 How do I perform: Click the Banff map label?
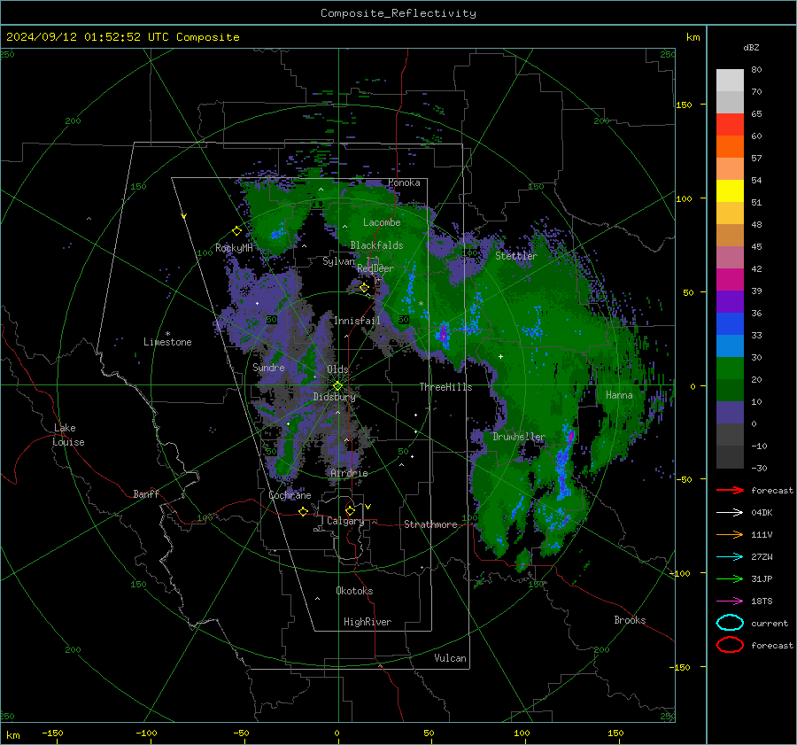146,494
